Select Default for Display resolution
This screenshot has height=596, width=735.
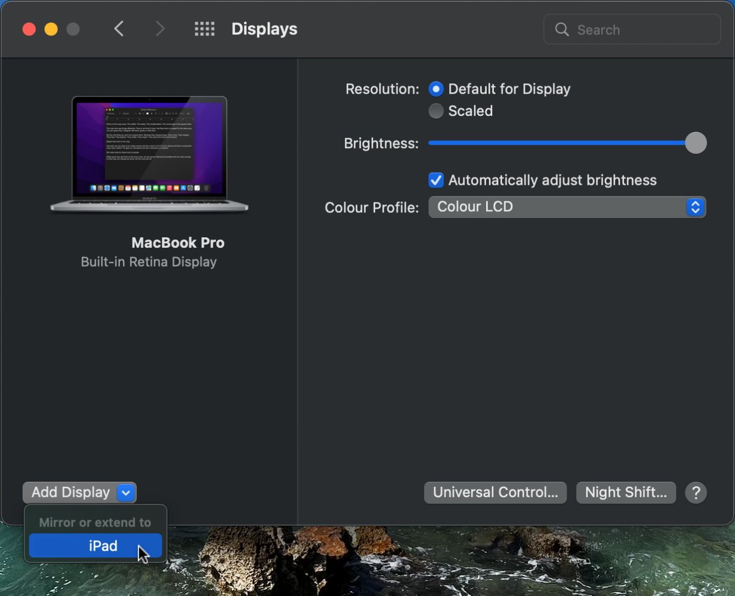[436, 89]
